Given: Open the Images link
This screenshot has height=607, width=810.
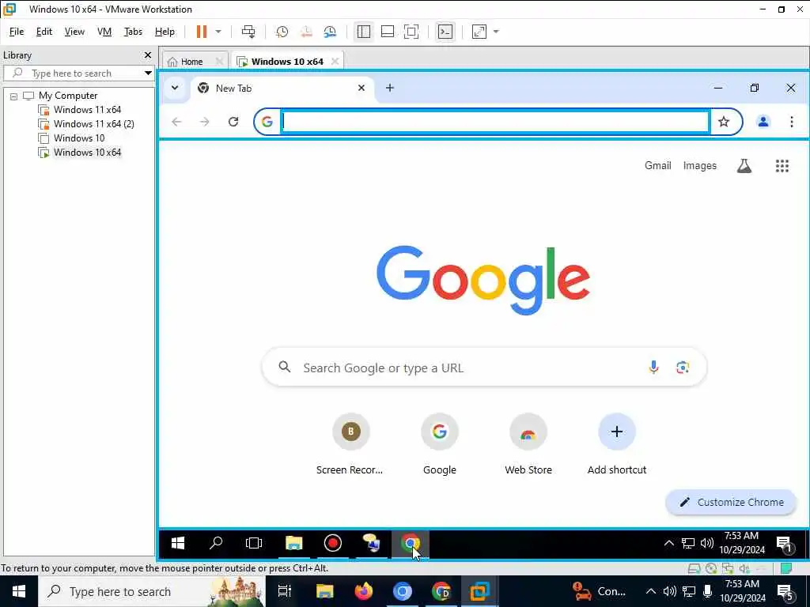Looking at the screenshot, I should (x=699, y=166).
